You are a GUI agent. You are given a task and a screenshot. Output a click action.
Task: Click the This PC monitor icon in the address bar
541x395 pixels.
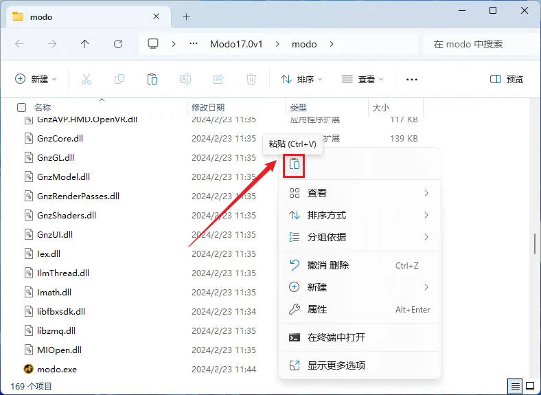point(153,44)
